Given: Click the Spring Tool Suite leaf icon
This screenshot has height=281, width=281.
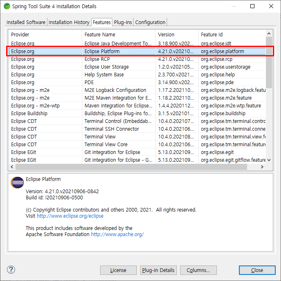Looking at the screenshot, I should (x=7, y=6).
